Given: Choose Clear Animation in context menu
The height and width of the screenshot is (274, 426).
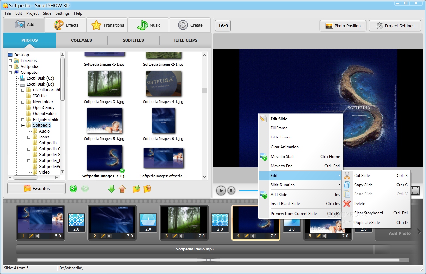Looking at the screenshot, I should pyautogui.click(x=301, y=147).
